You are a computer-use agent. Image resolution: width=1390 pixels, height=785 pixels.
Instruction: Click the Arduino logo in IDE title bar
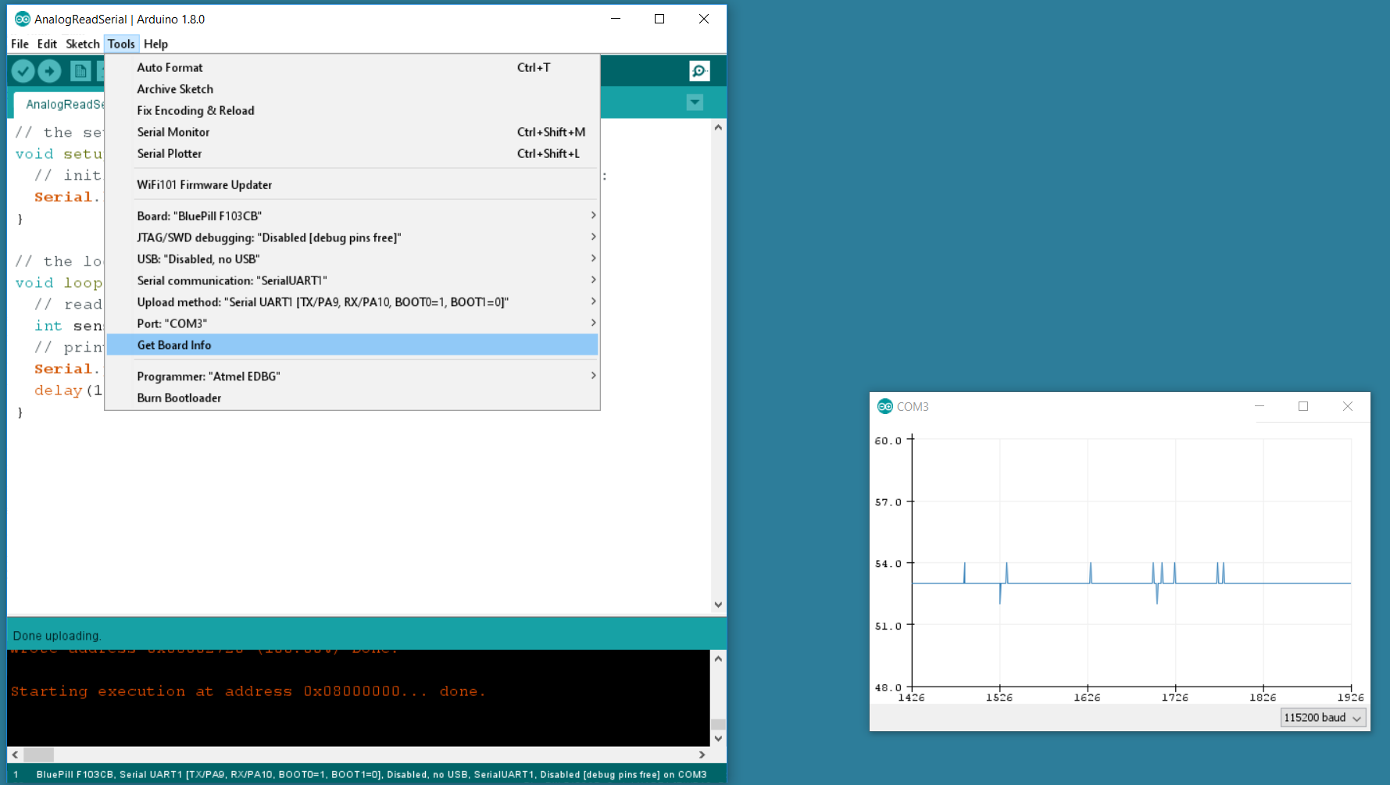point(23,19)
